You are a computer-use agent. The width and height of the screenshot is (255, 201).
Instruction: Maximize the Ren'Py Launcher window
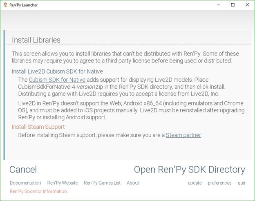(x=233, y=5)
